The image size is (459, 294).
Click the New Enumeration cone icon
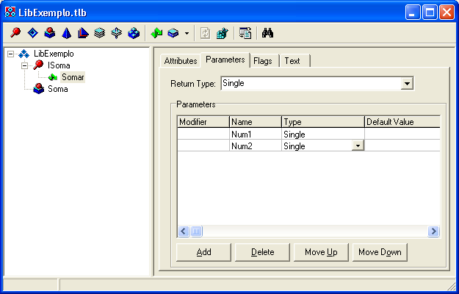65,33
